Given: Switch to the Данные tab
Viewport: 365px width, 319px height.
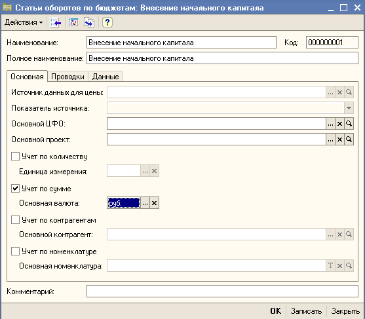Looking at the screenshot, I should (106, 77).
